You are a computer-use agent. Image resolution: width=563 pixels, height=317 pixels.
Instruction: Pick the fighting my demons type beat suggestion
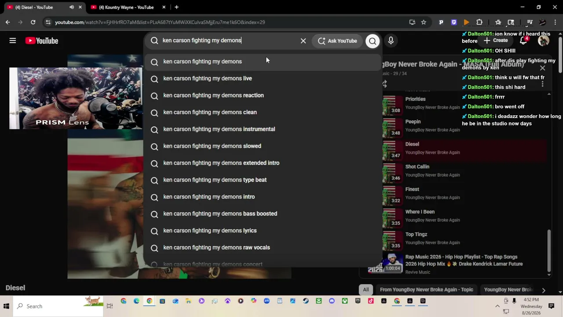[263, 180]
